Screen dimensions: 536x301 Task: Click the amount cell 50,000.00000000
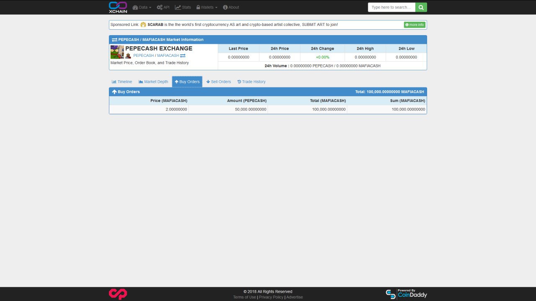(228, 109)
